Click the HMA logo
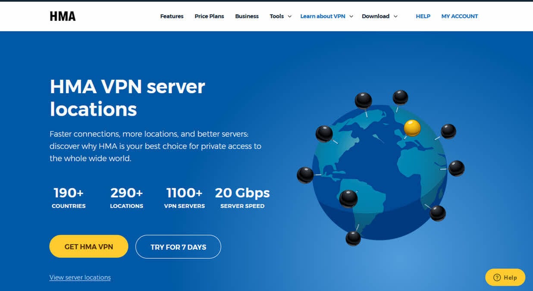Screen dimensions: 533x291 pyautogui.click(x=63, y=16)
